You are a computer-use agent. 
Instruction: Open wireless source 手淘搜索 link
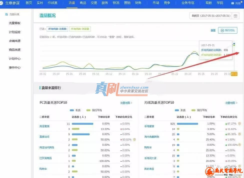(x=149, y=126)
